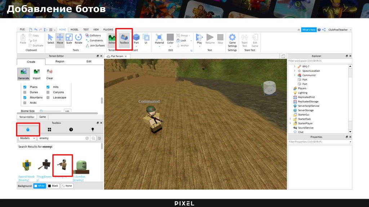Switch to the MODEL ribbon tab
Viewport: 369px width, 207px height.
pyautogui.click(x=74, y=30)
